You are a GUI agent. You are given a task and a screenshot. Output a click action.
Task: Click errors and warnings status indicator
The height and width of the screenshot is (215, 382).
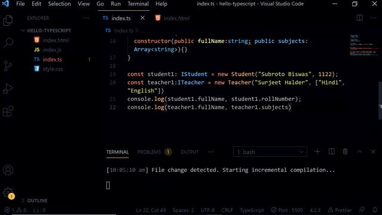(x=16, y=210)
